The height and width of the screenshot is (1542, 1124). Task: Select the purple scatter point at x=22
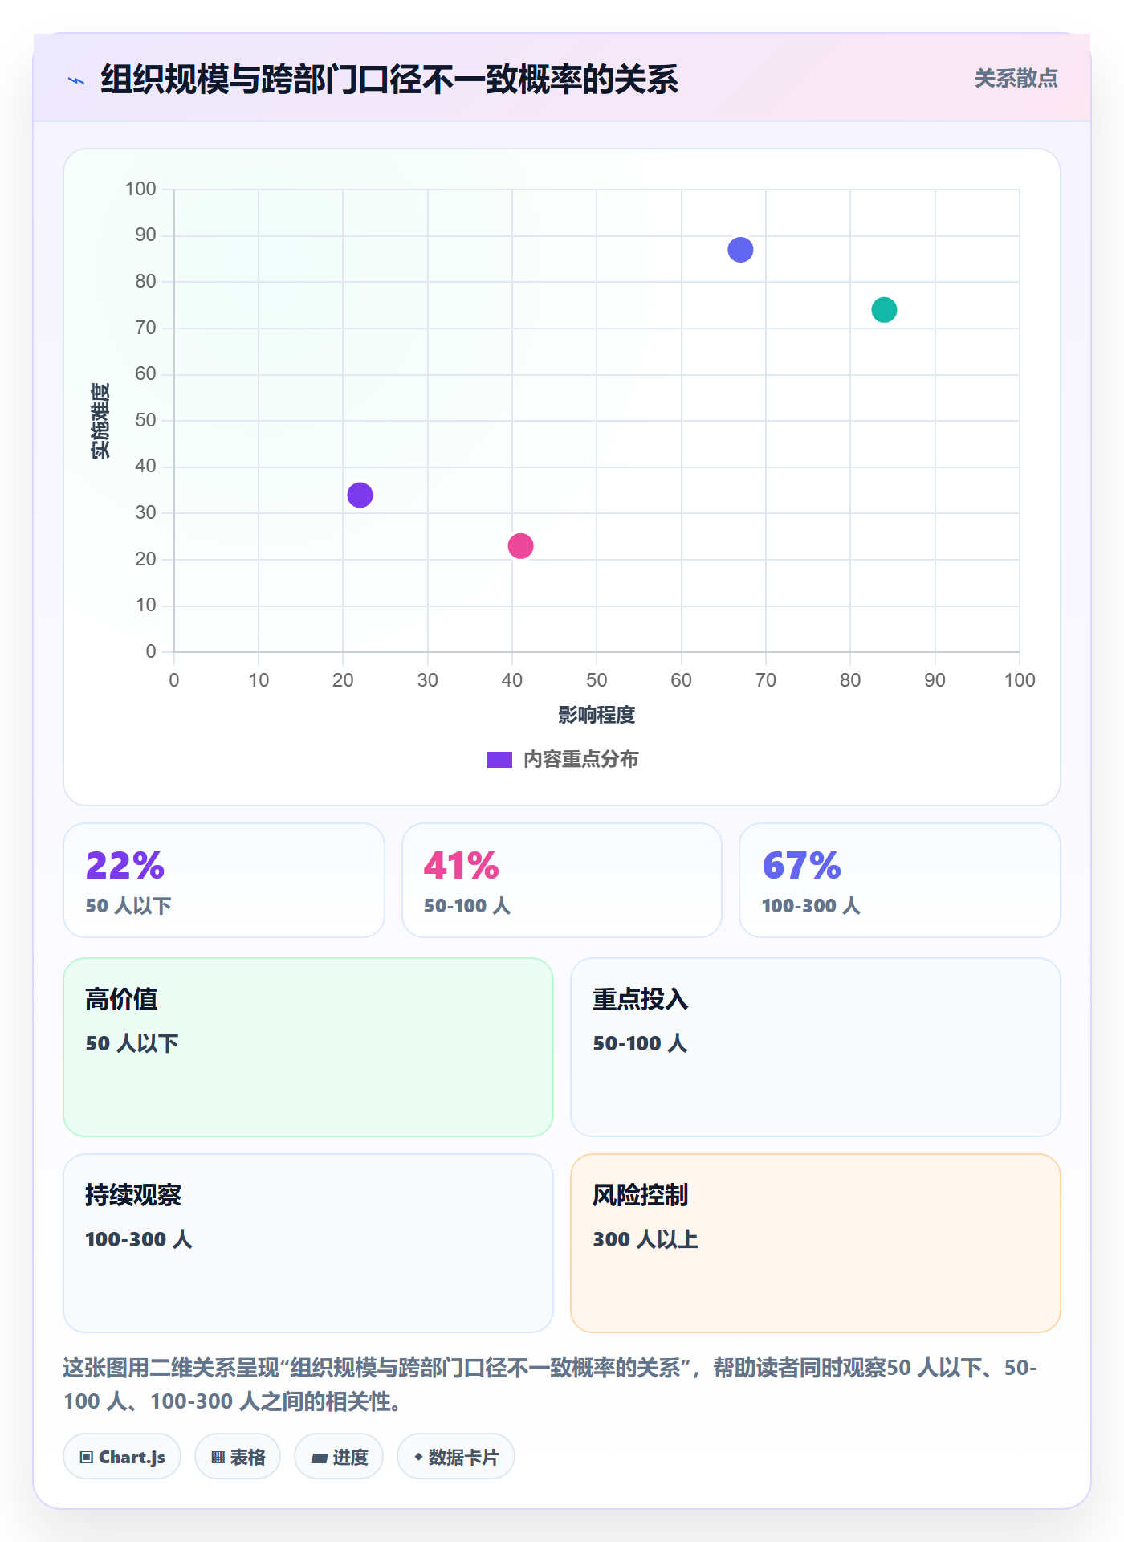pyautogui.click(x=360, y=495)
